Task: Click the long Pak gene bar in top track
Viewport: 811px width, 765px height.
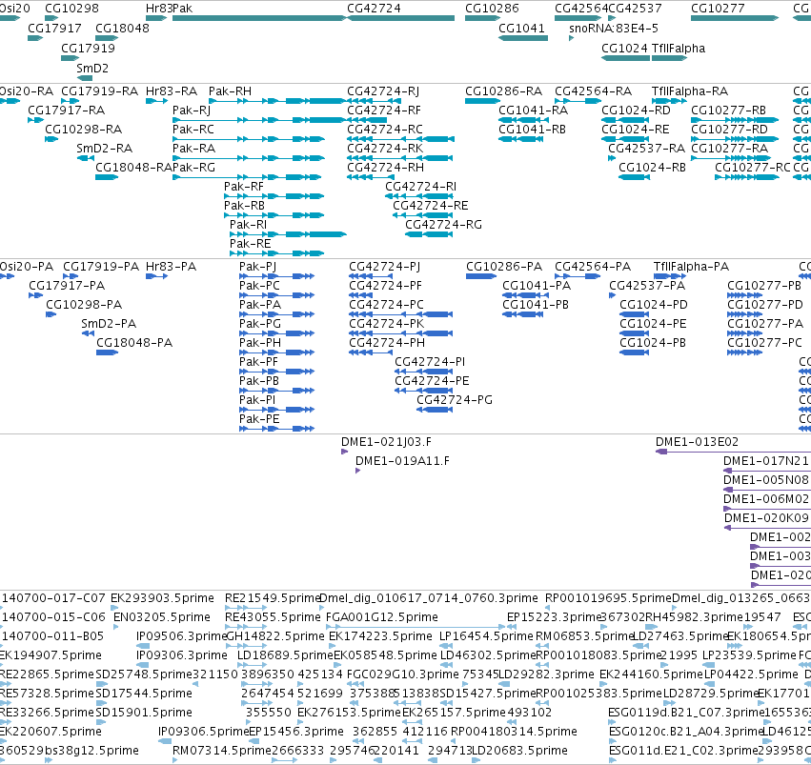Action: (259, 18)
